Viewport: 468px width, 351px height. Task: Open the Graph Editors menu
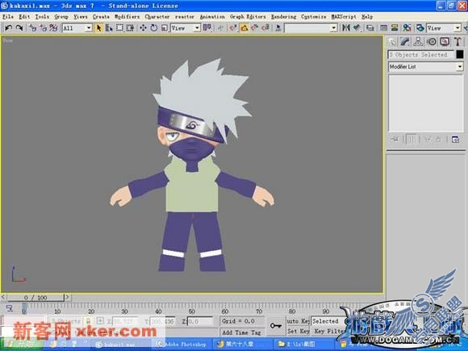248,17
